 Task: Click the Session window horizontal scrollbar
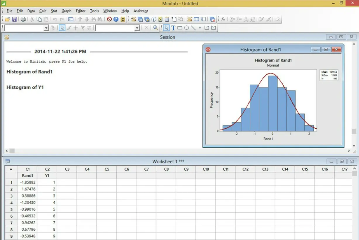175,151
